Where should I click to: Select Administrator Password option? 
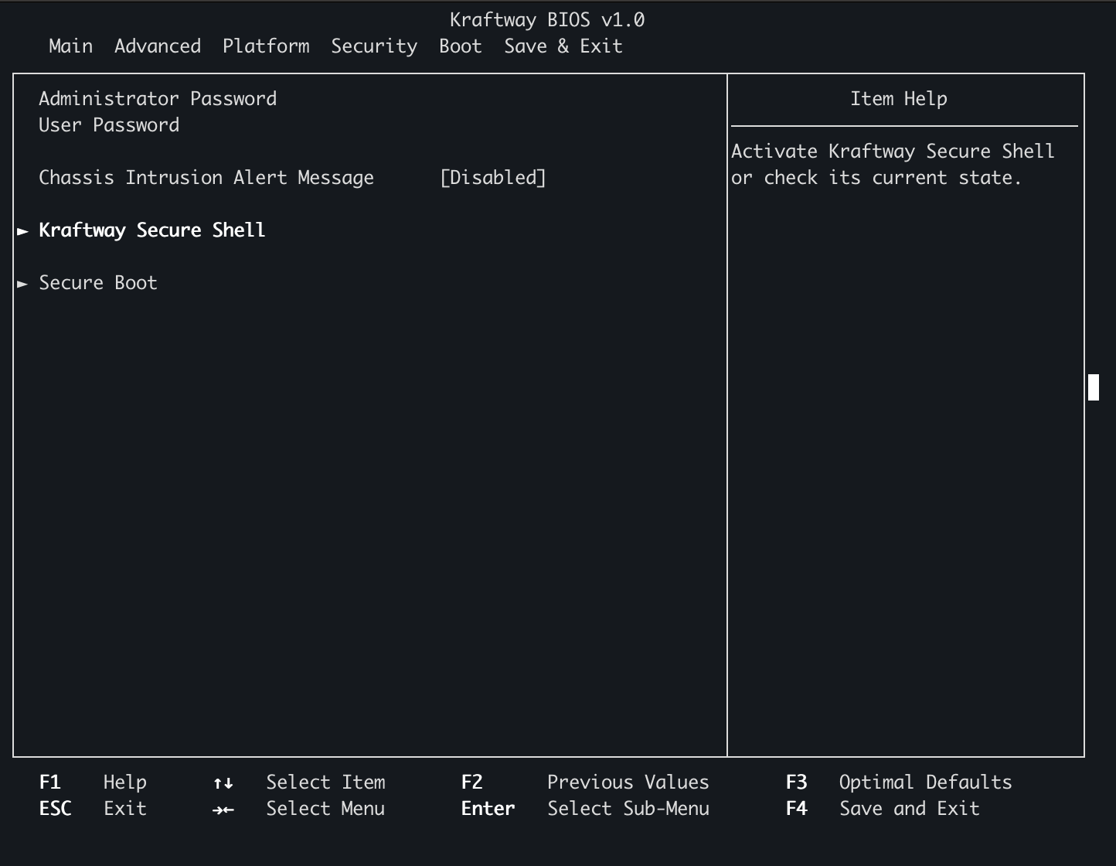pos(158,99)
